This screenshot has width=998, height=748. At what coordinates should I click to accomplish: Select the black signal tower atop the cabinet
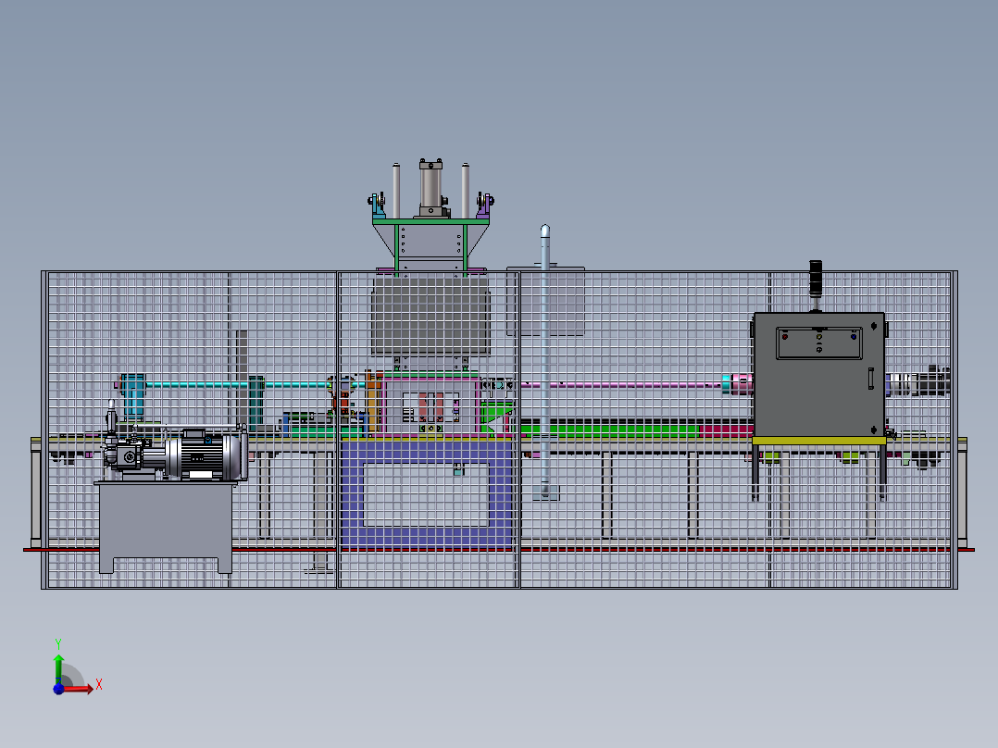click(x=816, y=279)
